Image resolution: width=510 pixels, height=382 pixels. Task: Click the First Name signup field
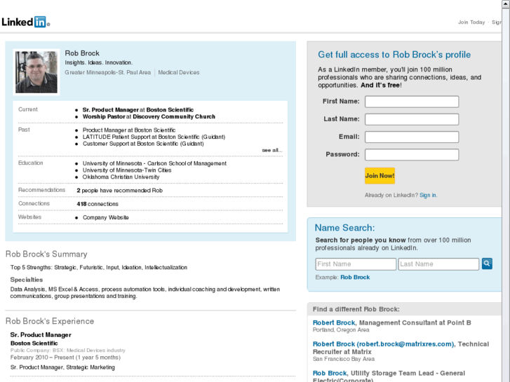coord(412,102)
